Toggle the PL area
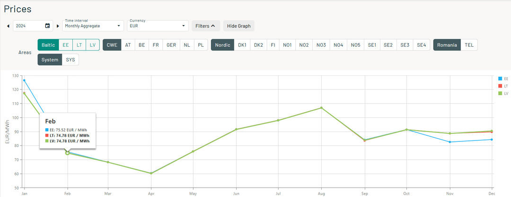511x197 pixels. pyautogui.click(x=201, y=45)
